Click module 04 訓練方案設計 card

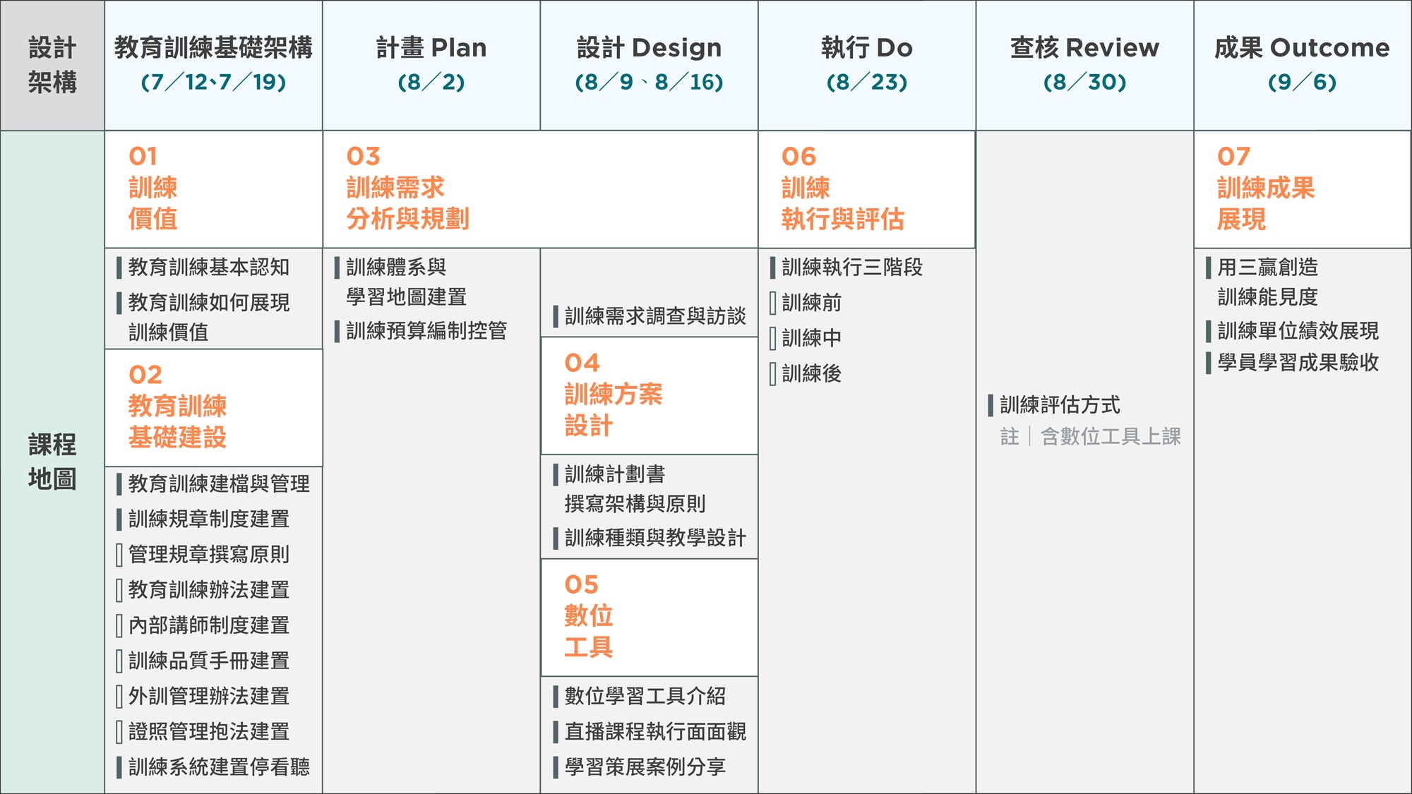click(649, 395)
